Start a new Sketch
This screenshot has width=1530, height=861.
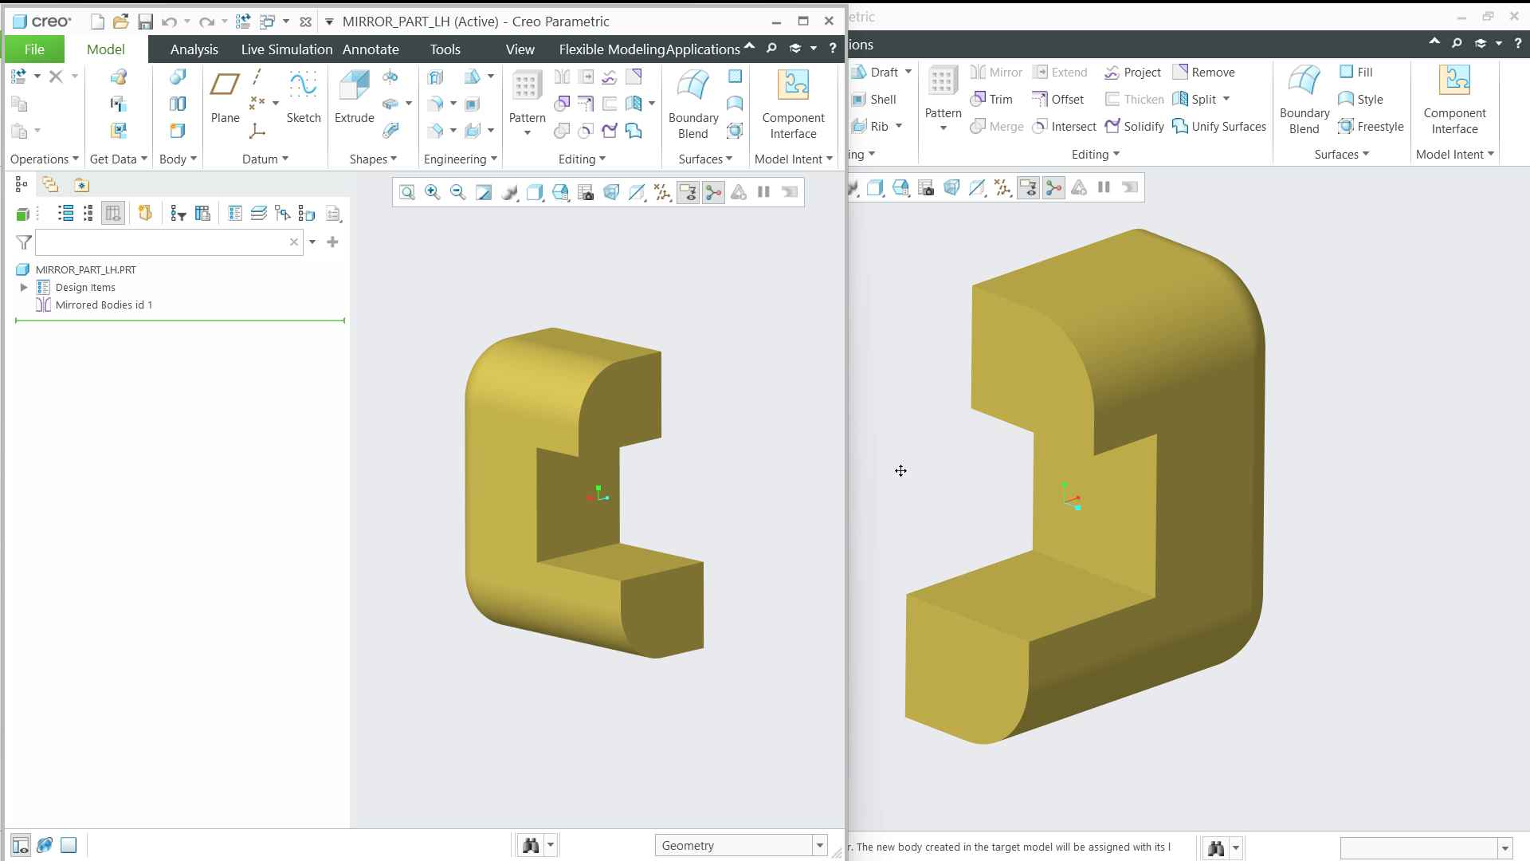coord(304,96)
